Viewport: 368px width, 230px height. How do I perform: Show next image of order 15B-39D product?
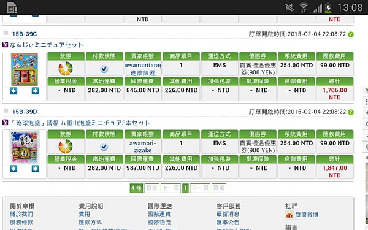(35, 169)
